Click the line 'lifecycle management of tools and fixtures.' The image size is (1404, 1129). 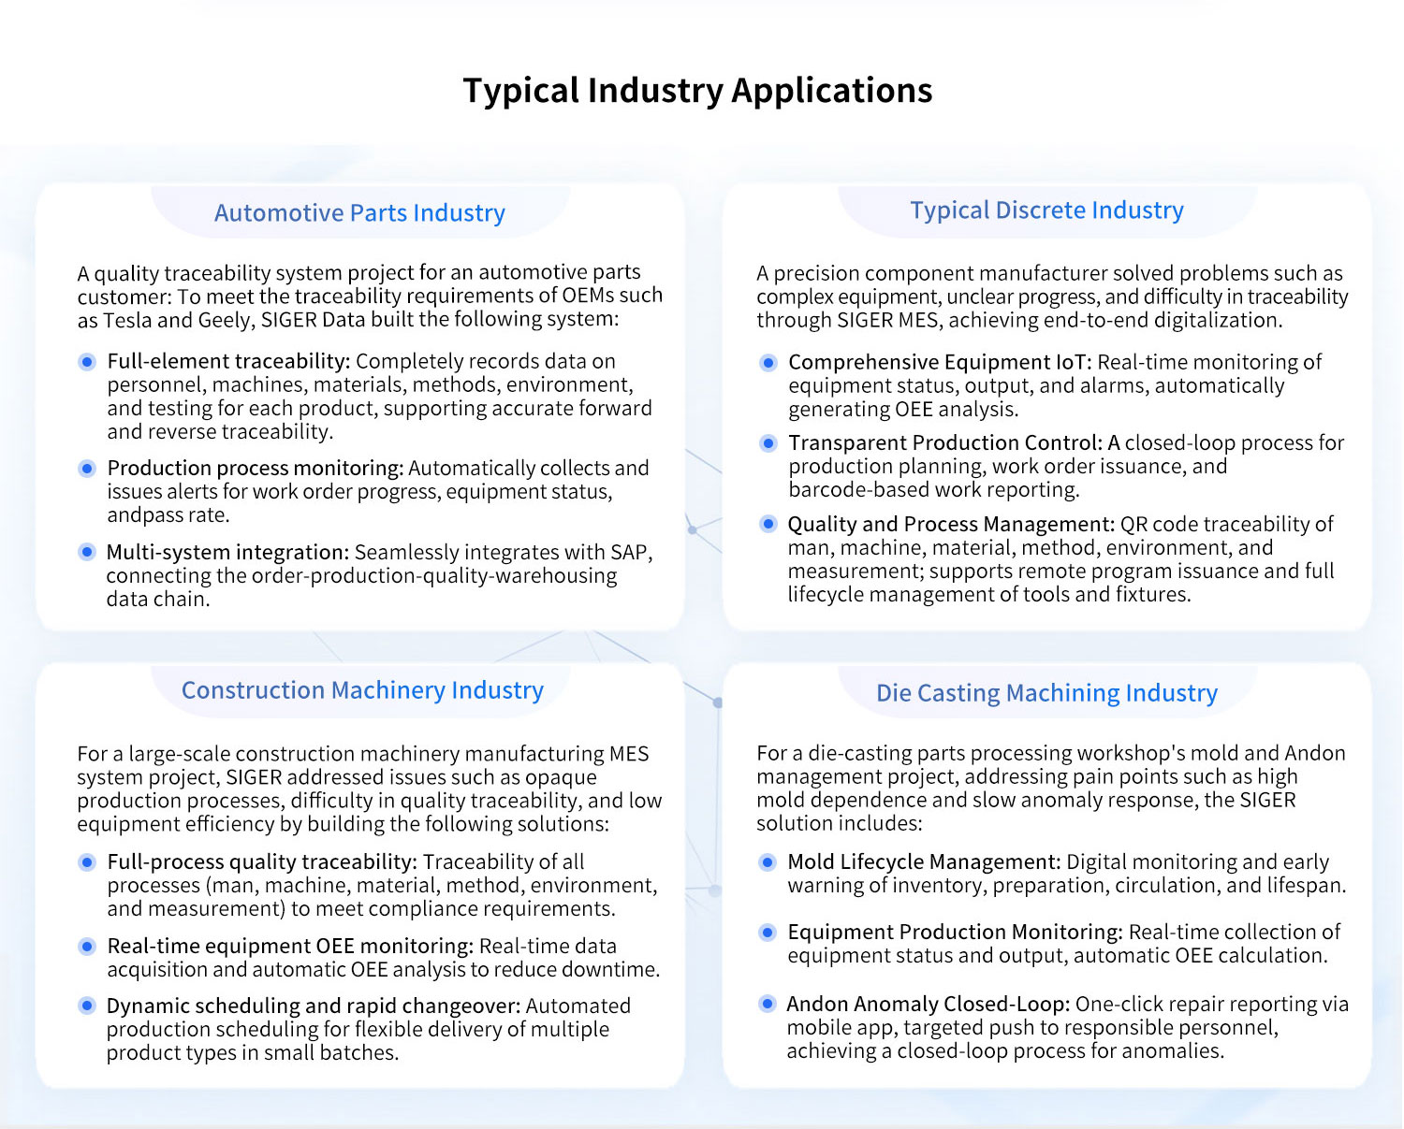(x=989, y=594)
